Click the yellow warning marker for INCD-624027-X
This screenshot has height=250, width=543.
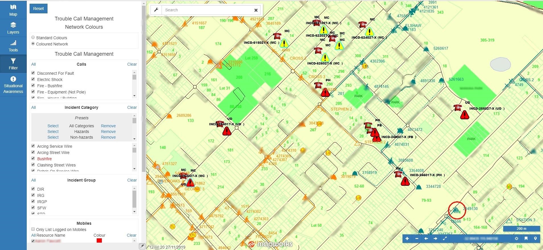pyautogui.click(x=369, y=32)
